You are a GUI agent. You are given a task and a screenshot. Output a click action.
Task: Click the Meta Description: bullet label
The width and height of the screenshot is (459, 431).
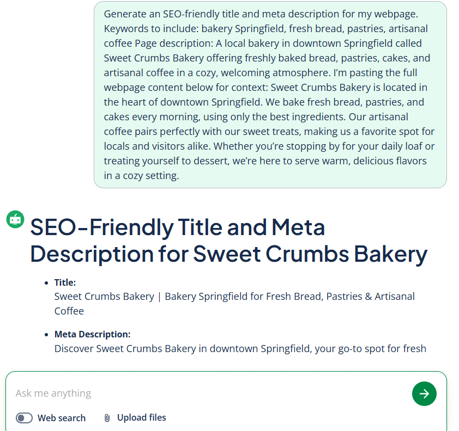coord(92,334)
